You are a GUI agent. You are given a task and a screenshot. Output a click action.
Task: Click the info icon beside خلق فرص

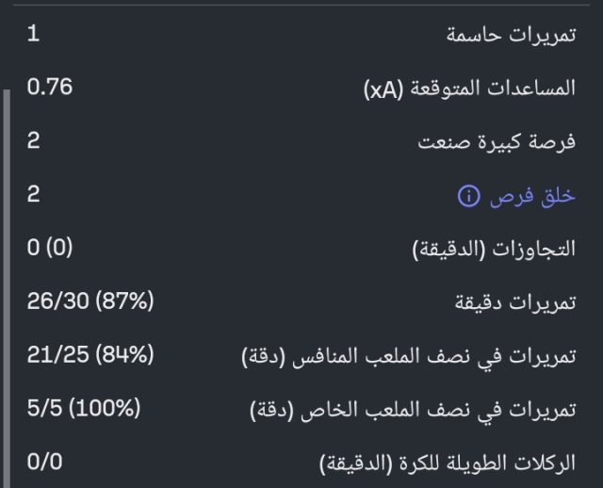tap(468, 196)
